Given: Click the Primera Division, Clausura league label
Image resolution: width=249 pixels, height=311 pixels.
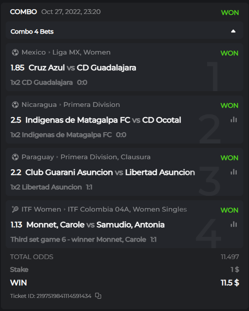Looking at the screenshot, I should (x=106, y=157).
